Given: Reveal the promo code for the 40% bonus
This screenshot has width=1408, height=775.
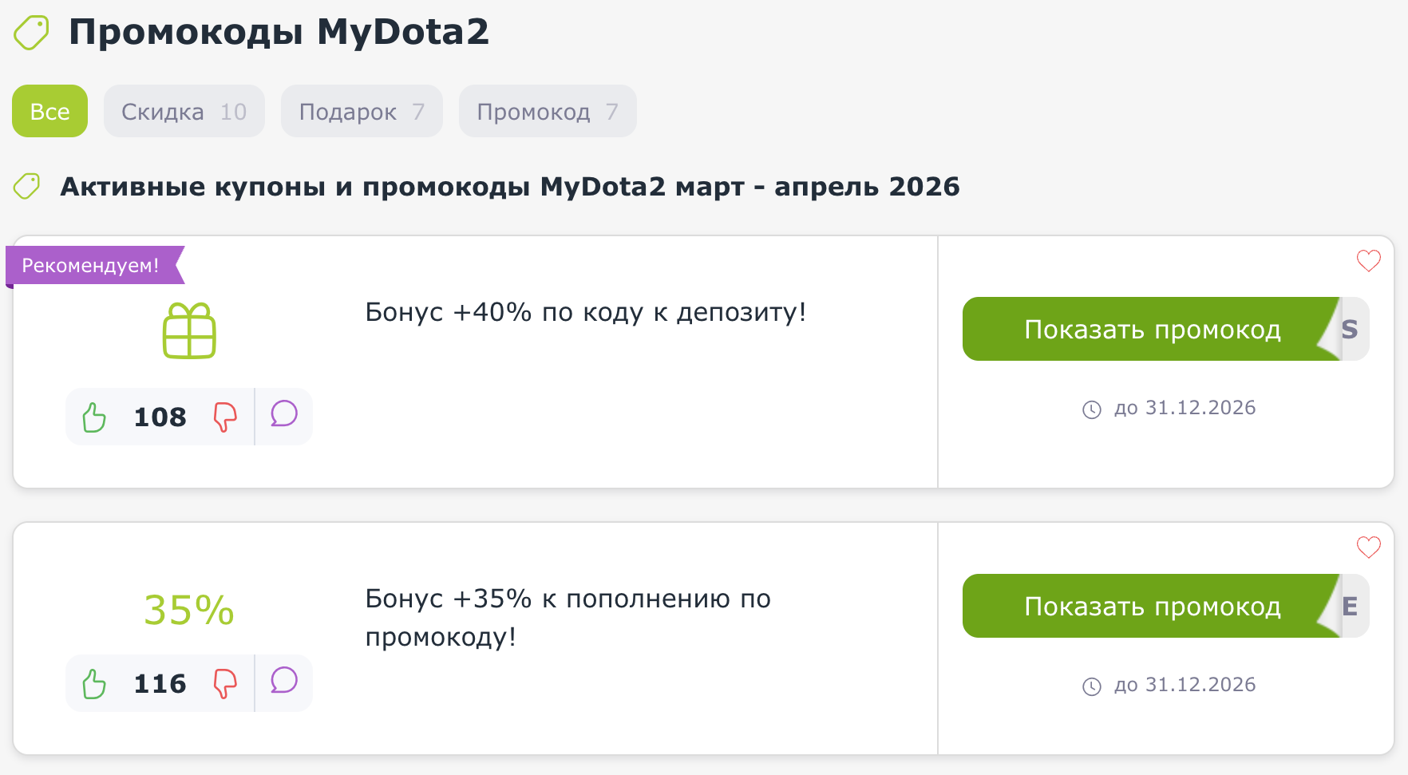Looking at the screenshot, I should coord(1153,329).
